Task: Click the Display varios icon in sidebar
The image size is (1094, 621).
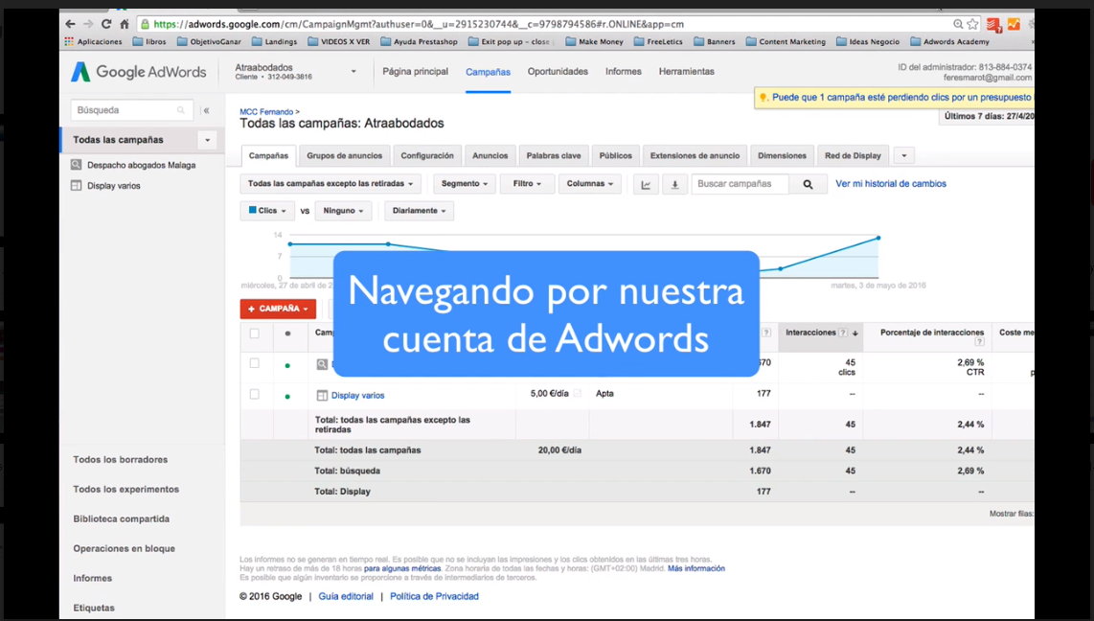Action: [76, 186]
